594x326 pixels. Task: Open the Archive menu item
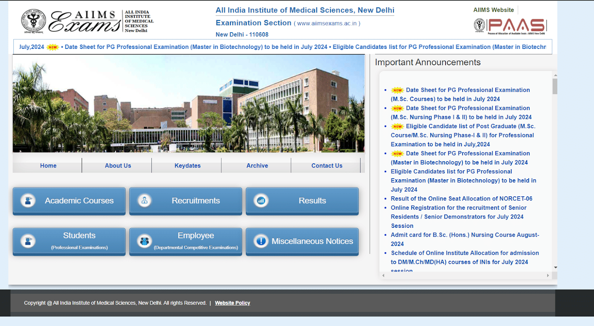pyautogui.click(x=257, y=166)
